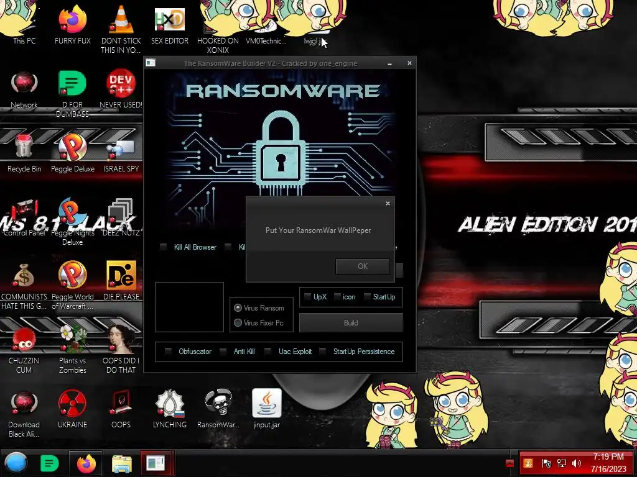Enable StartUp Perssistence checkbox
637x477 pixels.
click(323, 352)
